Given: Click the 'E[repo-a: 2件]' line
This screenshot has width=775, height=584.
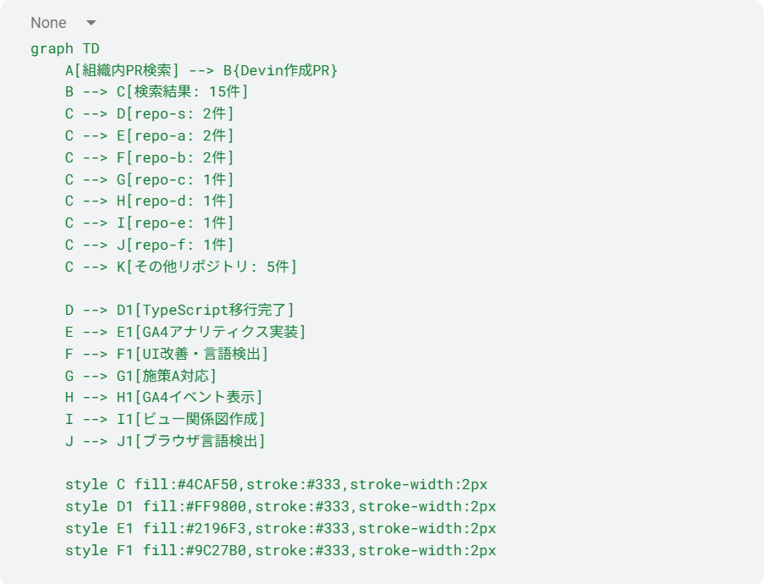Looking at the screenshot, I should pos(149,135).
